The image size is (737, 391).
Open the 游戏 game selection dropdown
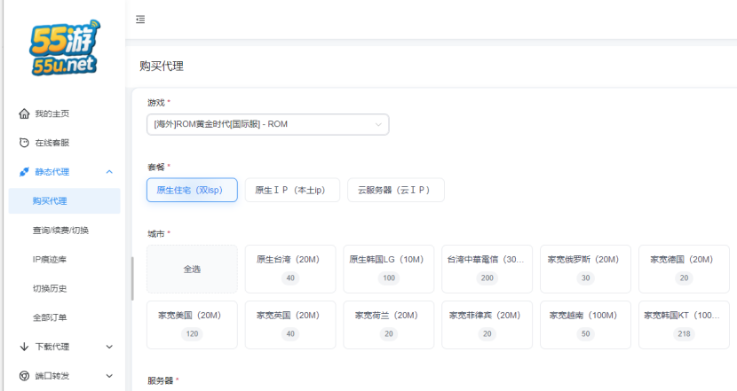[x=267, y=124]
